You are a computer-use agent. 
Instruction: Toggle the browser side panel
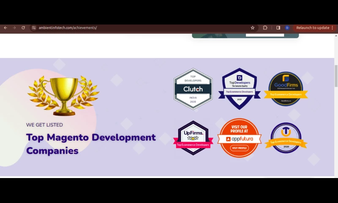[x=278, y=28]
